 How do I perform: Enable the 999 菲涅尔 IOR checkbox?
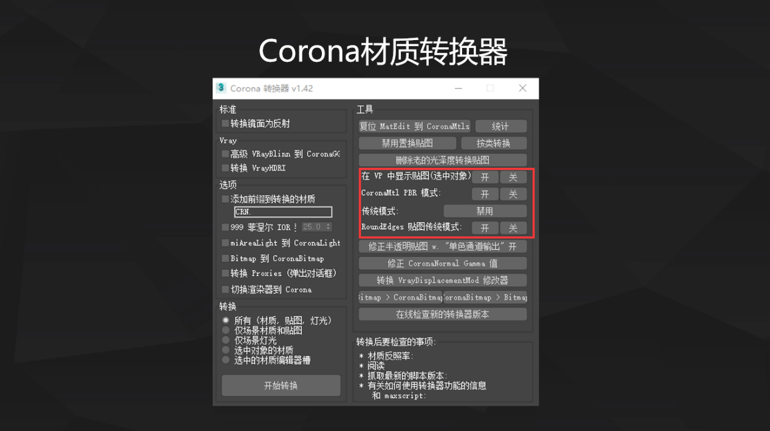coord(225,227)
